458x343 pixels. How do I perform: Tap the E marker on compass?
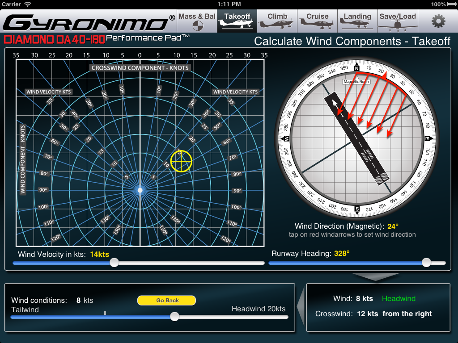[x=427, y=138]
